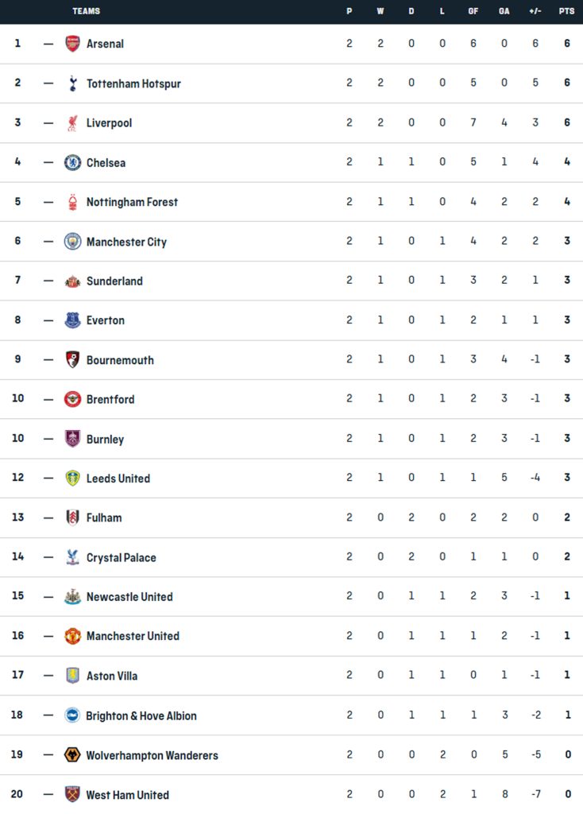Click the Brentford bee crest

coord(72,399)
